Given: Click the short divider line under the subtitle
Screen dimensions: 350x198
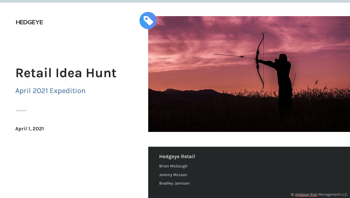Looking at the screenshot, I should (21, 110).
